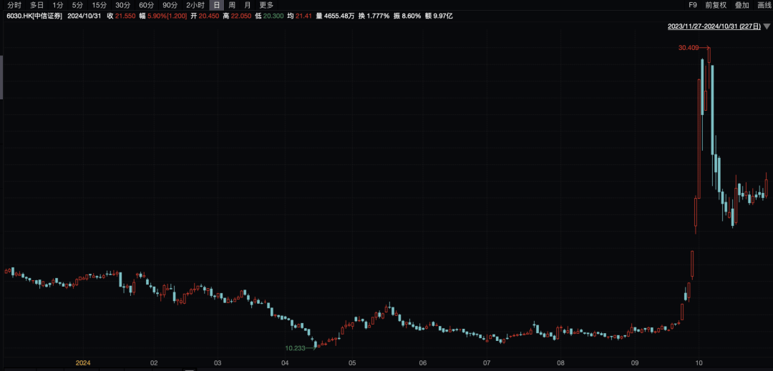Image resolution: width=773 pixels, height=371 pixels.
Task: Switch to the 分时 intraday view
Action: point(14,5)
